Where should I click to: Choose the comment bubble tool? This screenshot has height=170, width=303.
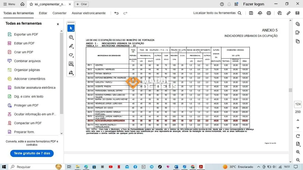pyautogui.click(x=71, y=37)
